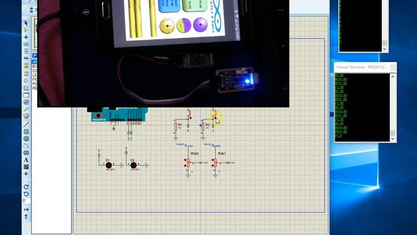Decrease potentiometer RVA1 with its lower red dot

point(212,166)
